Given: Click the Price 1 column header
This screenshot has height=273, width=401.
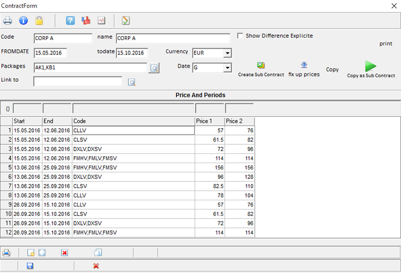Looking at the screenshot, I should [x=210, y=121].
